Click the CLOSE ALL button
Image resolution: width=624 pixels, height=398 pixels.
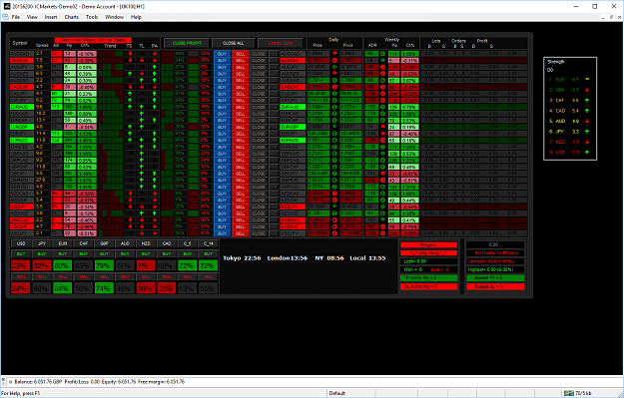tap(234, 43)
